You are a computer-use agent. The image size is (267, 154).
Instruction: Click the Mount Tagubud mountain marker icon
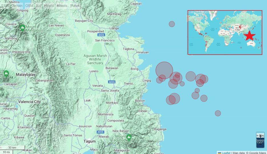coord(129,138)
